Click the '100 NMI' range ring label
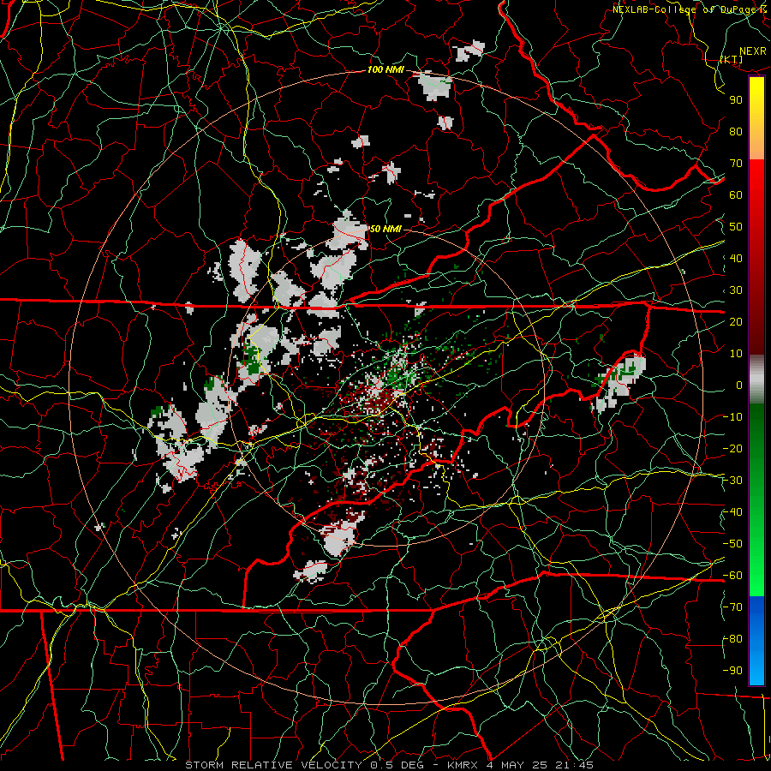The image size is (771, 771). click(385, 70)
